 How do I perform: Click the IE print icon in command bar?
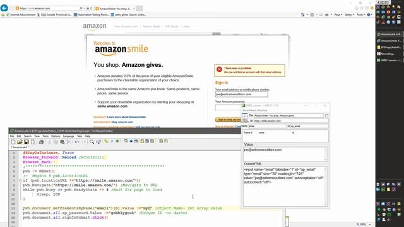(x=327, y=15)
